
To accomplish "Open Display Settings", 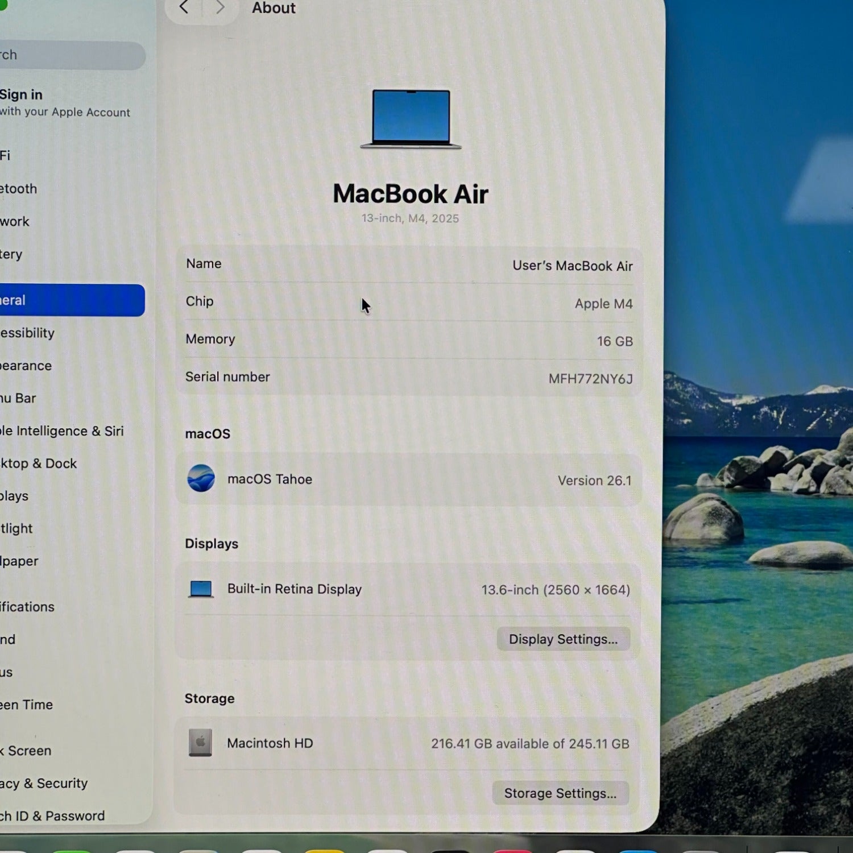I will 562,639.
